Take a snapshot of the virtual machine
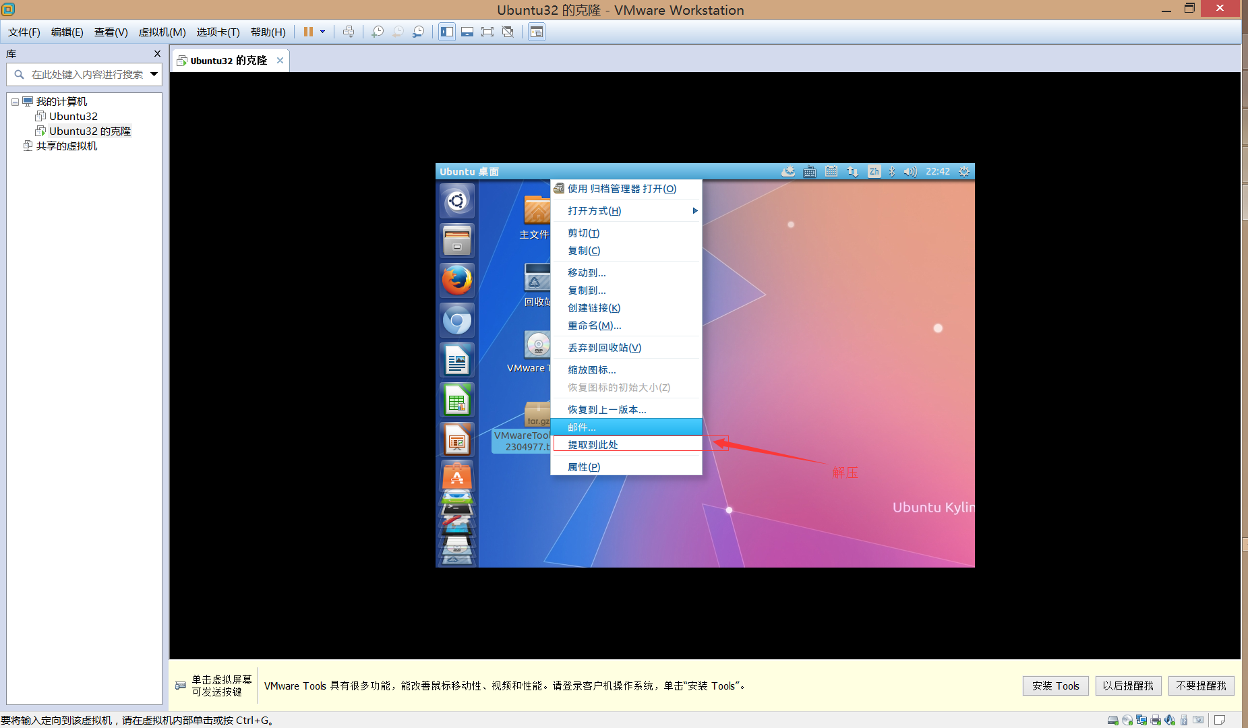This screenshot has width=1248, height=728. (378, 32)
